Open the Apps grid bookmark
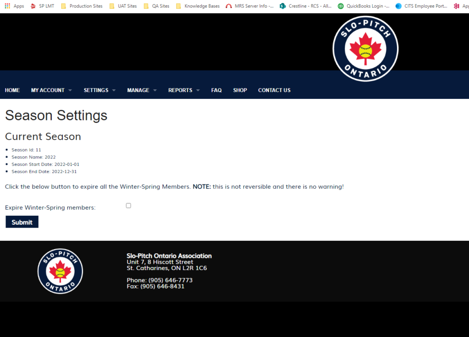 tap(14, 6)
